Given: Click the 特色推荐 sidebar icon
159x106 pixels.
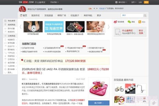Looking at the screenshot, I should (5, 21).
